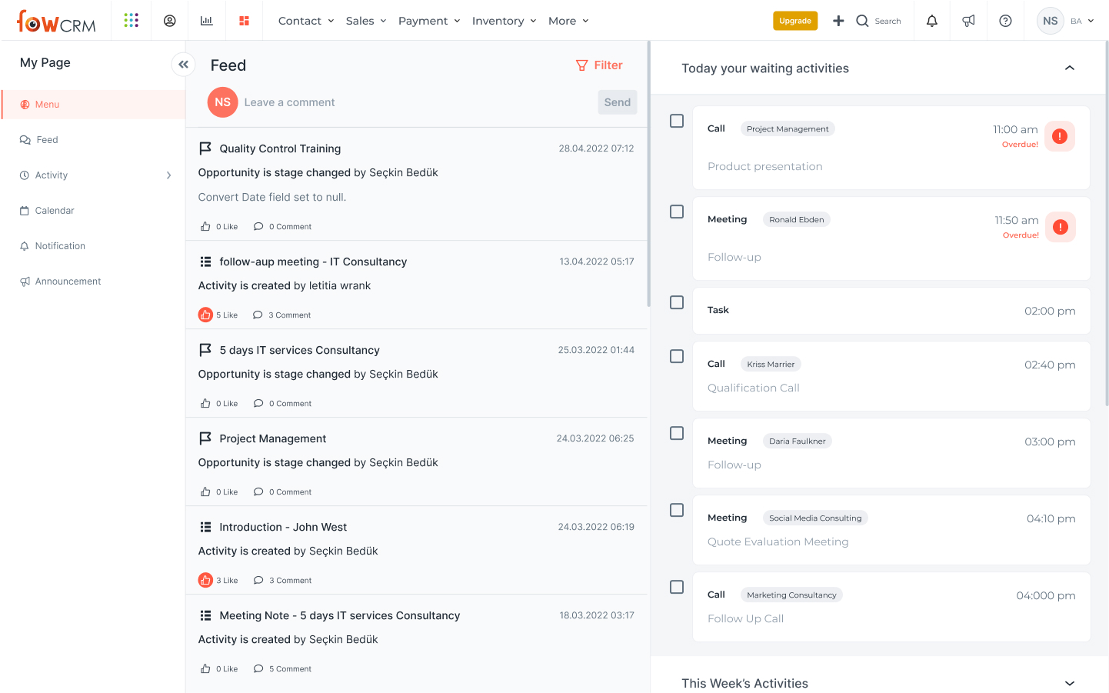Click the Marketing Consultancy tag
Image resolution: width=1109 pixels, height=693 pixels.
coord(791,595)
